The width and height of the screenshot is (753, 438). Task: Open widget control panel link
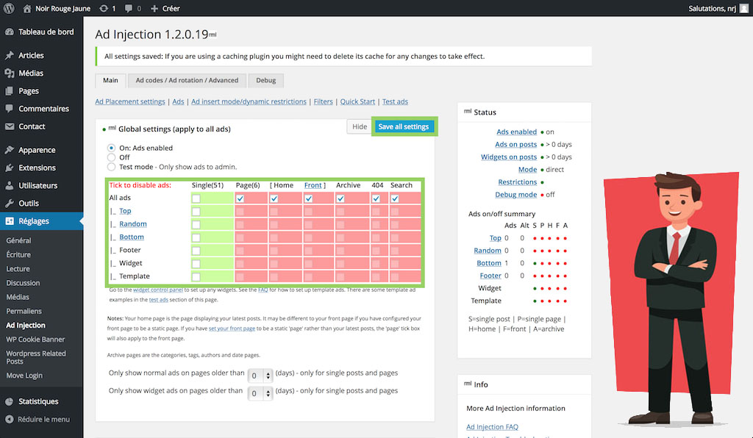[158, 290]
